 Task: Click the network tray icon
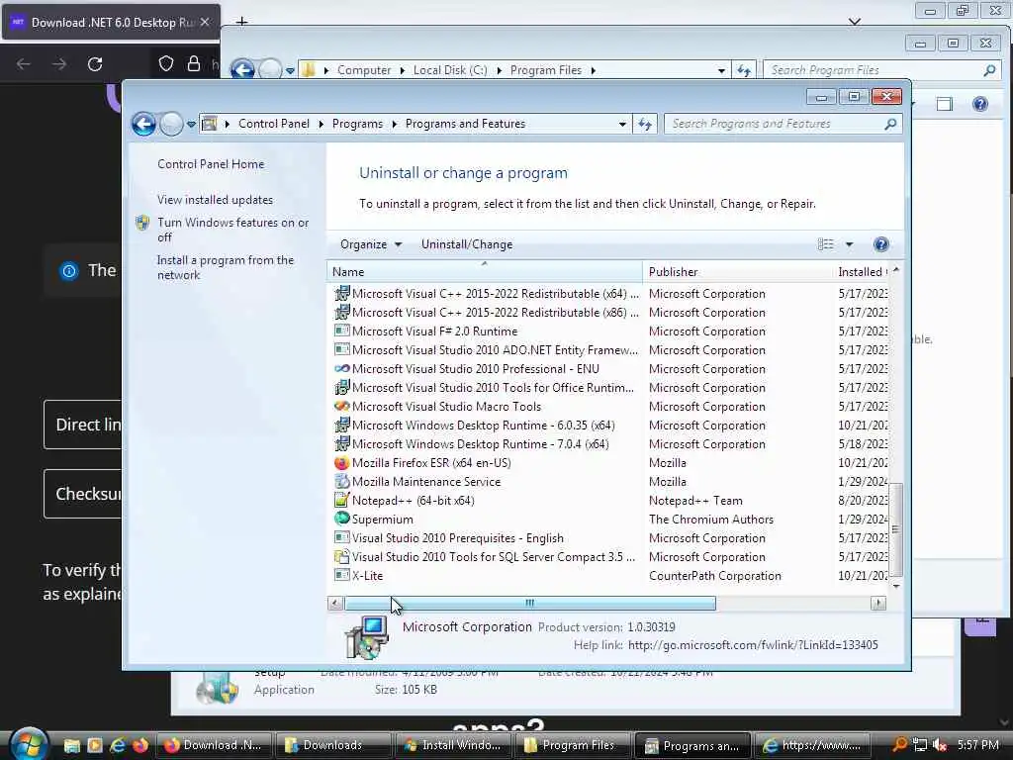coord(920,745)
